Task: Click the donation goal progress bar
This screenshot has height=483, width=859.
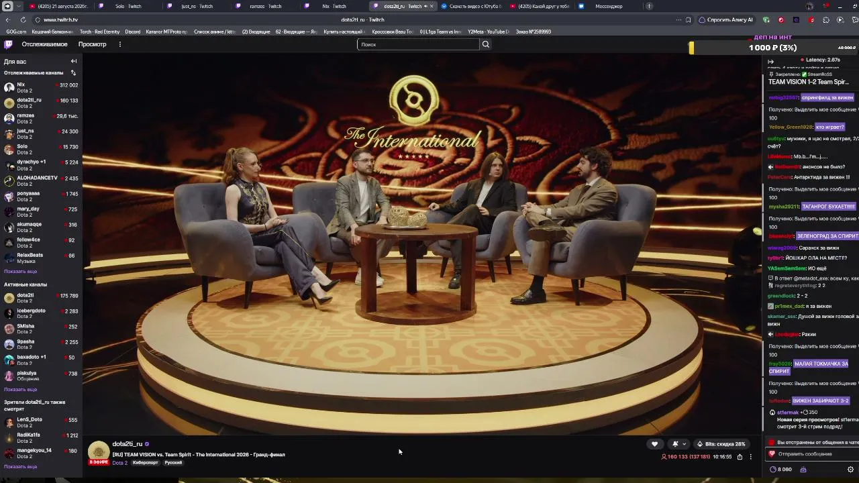Action: coord(773,48)
